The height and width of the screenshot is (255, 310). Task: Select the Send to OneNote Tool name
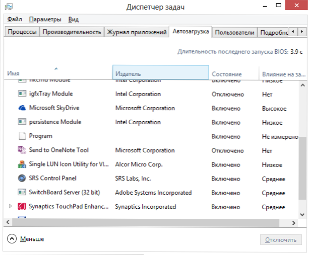(58, 150)
